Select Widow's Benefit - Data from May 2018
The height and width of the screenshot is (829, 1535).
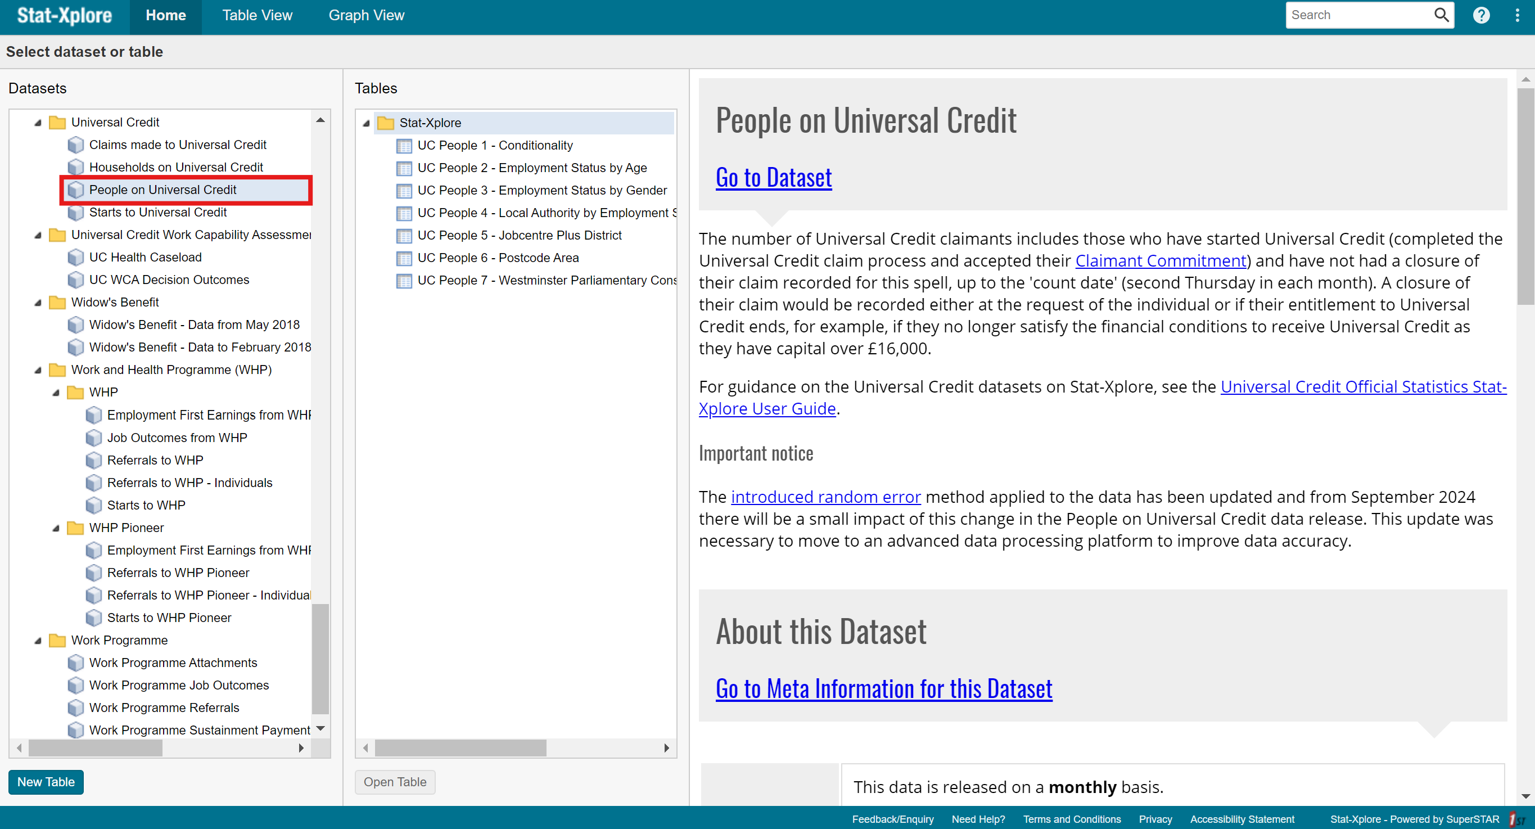point(194,325)
